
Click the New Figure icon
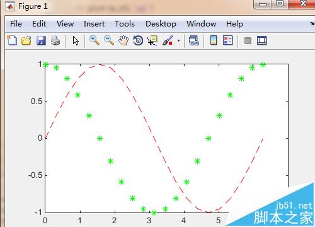(x=12, y=40)
